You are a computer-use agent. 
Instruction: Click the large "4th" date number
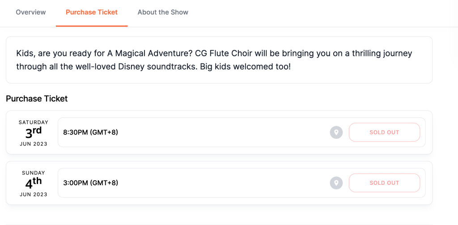click(34, 183)
